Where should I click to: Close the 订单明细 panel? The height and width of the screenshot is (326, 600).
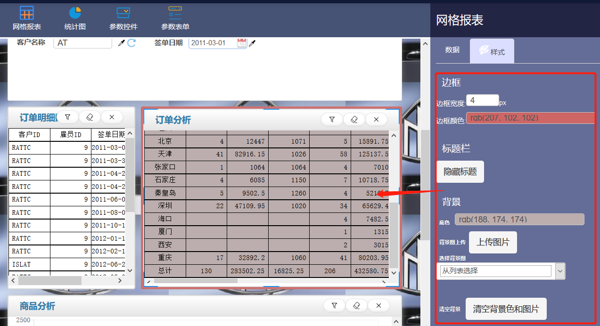[112, 117]
